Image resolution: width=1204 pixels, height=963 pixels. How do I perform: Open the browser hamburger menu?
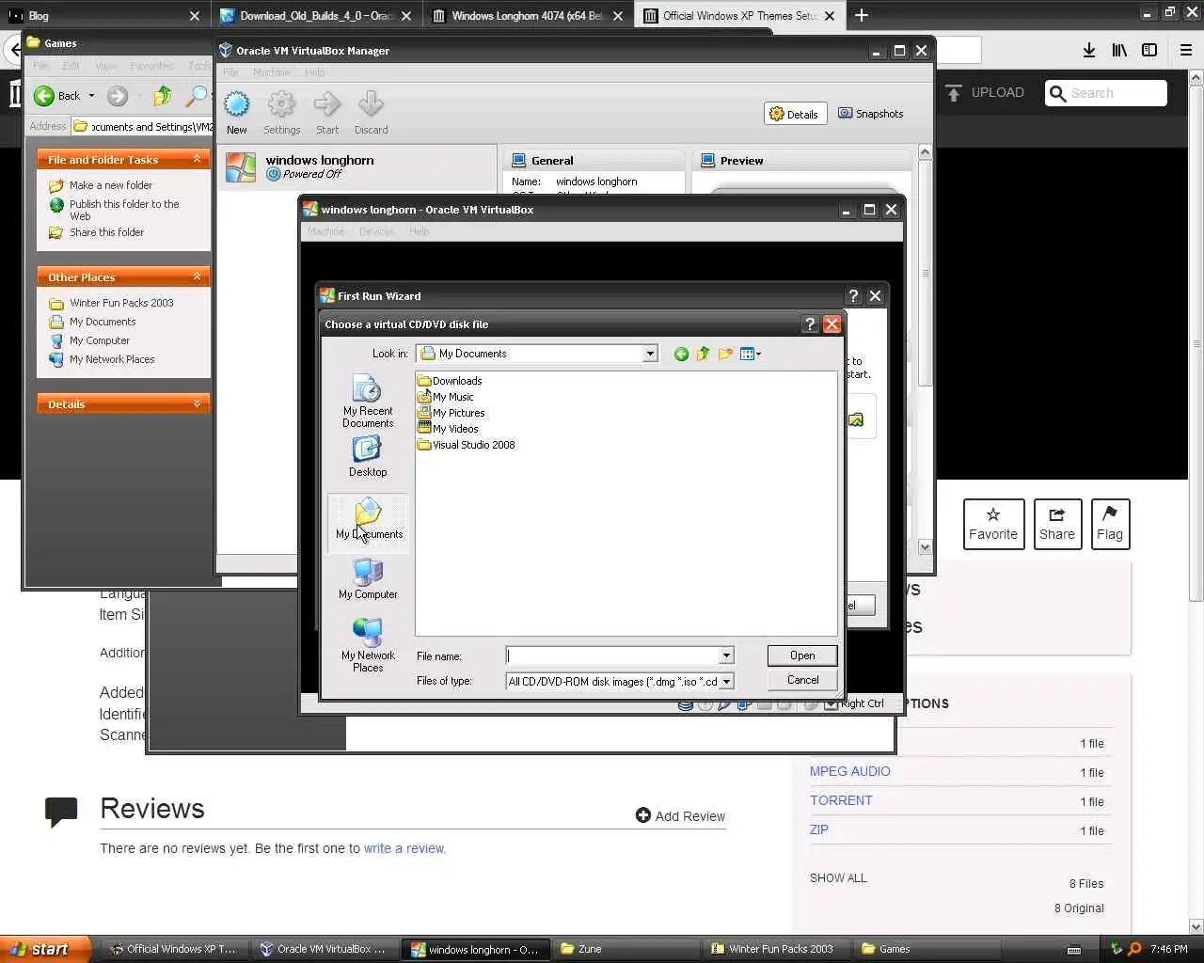pyautogui.click(x=1186, y=51)
